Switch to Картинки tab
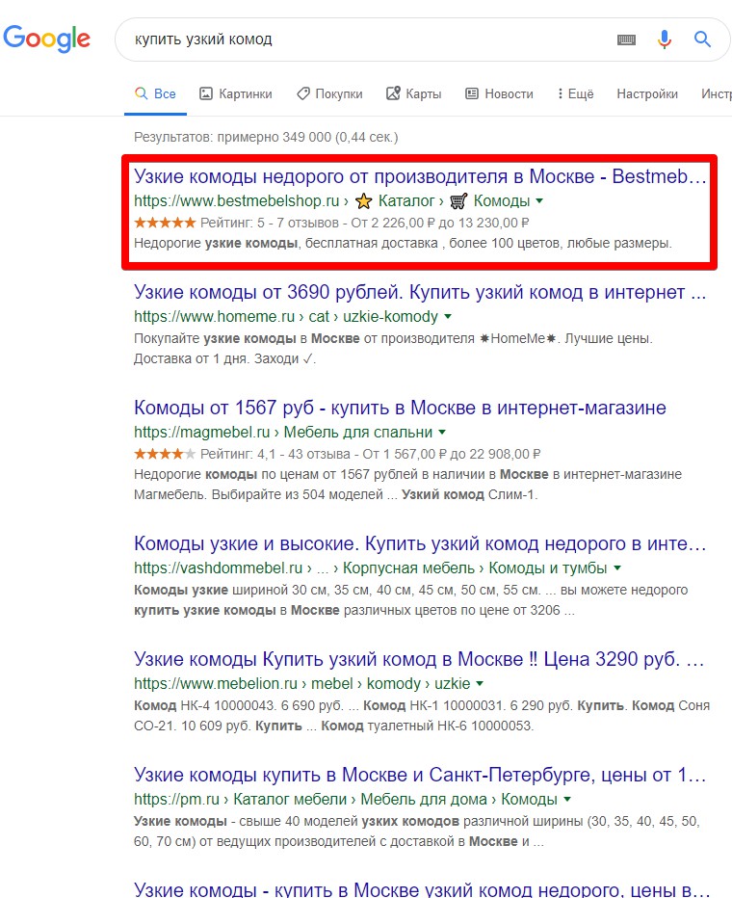 (235, 93)
